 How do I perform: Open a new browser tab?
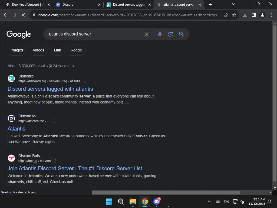click(210, 5)
